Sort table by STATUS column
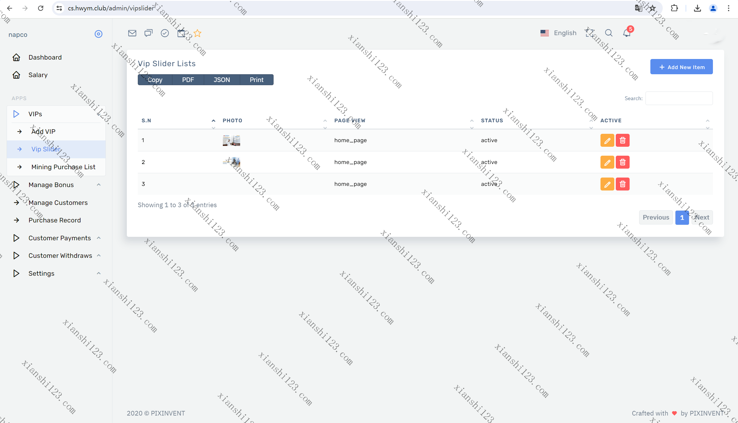 tap(536, 121)
